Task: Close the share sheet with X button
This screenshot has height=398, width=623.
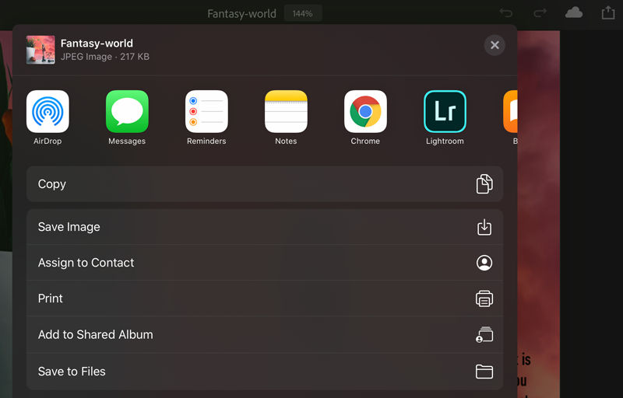Action: pos(495,45)
